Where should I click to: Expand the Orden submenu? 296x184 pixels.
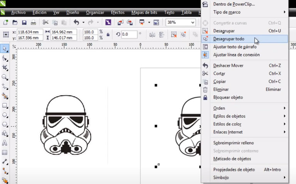click(245, 108)
